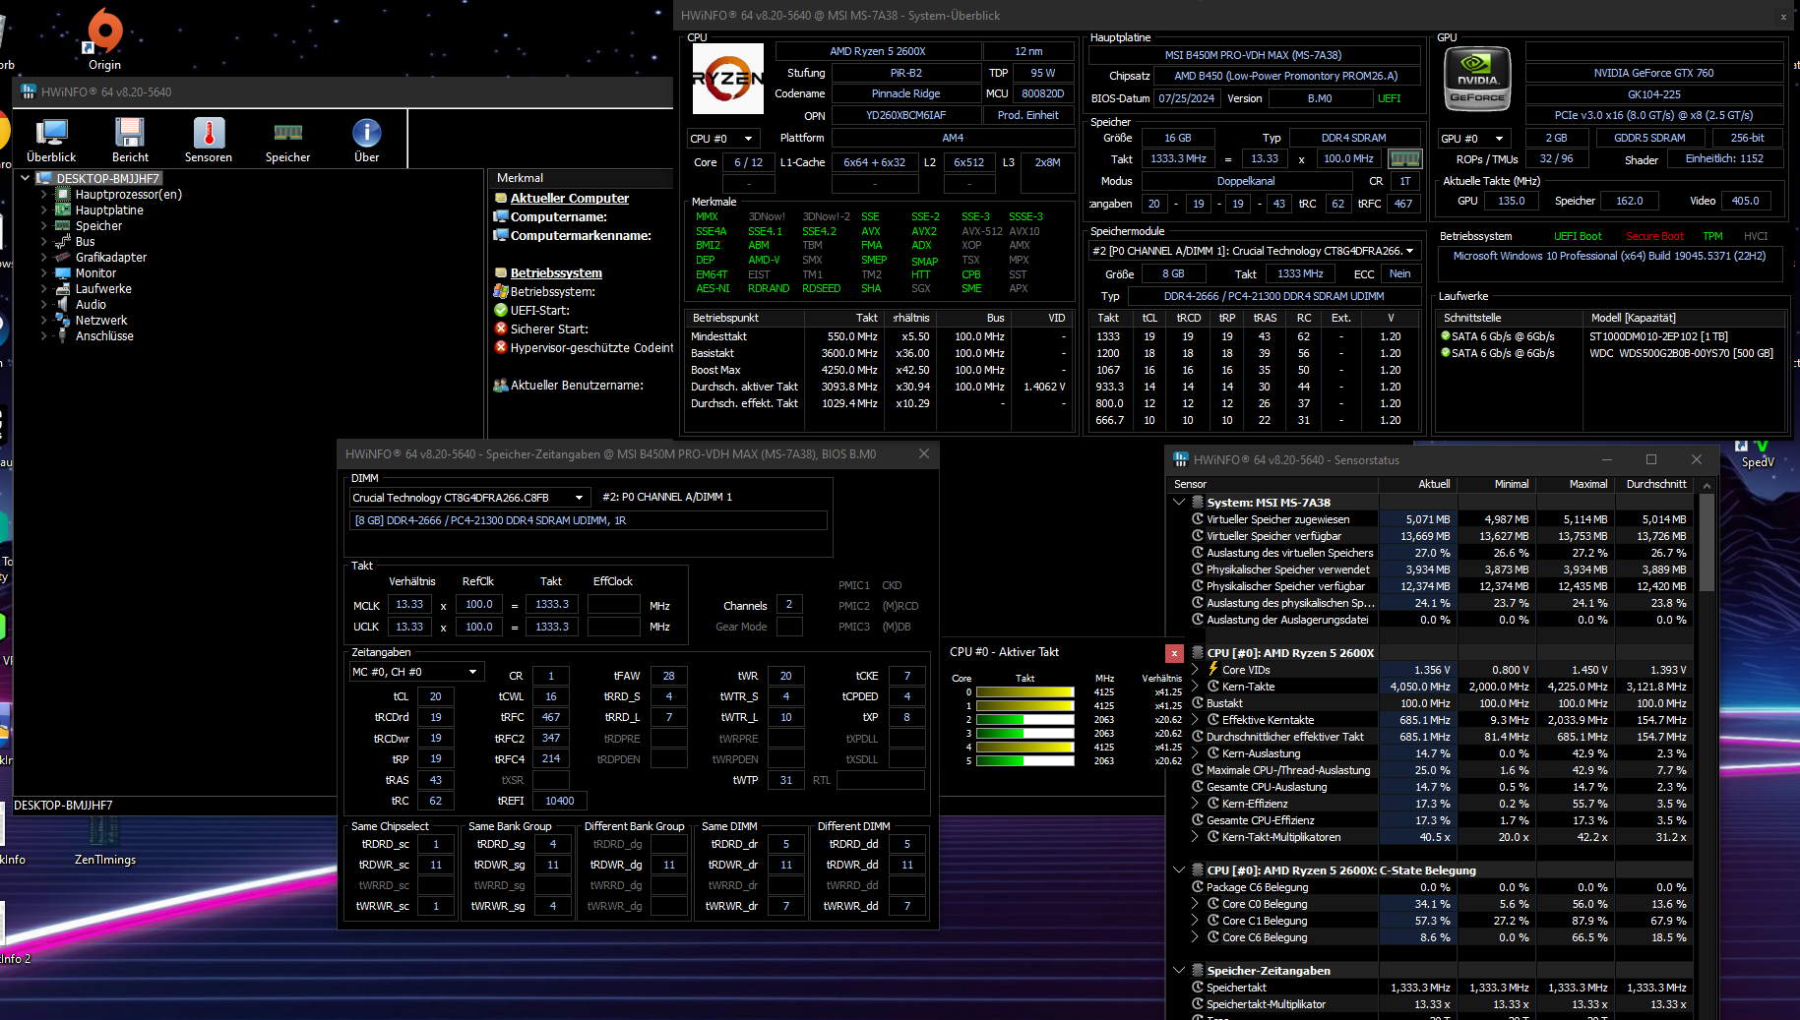Expand the Kern-Takte sensor row

[x=1195, y=687]
